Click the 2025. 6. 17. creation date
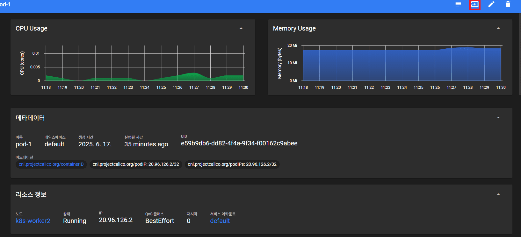The image size is (521, 237). [x=95, y=144]
